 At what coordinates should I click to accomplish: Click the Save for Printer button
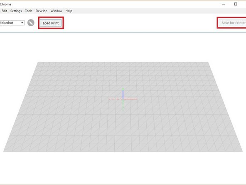(233, 23)
